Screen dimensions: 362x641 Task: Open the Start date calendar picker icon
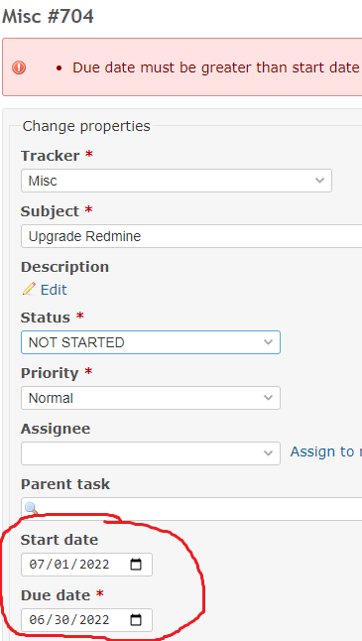tap(136, 565)
